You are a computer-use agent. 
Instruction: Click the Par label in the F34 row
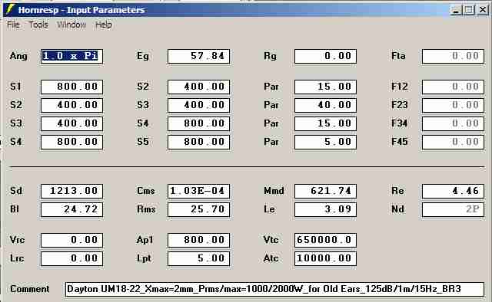[271, 123]
